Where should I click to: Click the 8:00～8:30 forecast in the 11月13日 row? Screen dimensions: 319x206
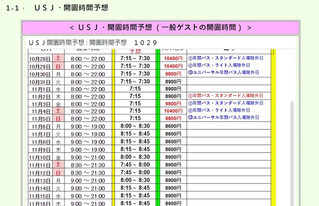click(135, 180)
